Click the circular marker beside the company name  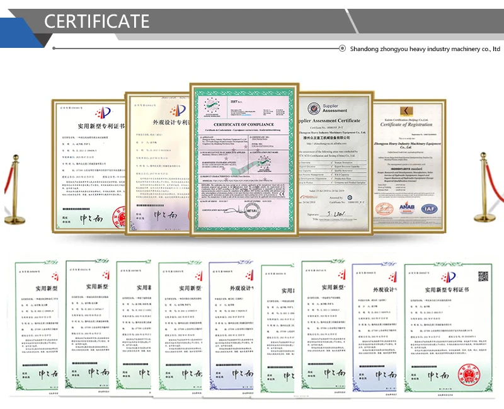pos(342,49)
